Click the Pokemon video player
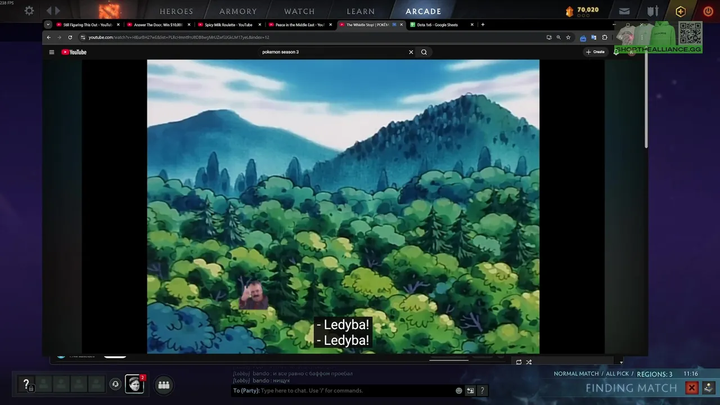The height and width of the screenshot is (405, 720). click(x=343, y=206)
